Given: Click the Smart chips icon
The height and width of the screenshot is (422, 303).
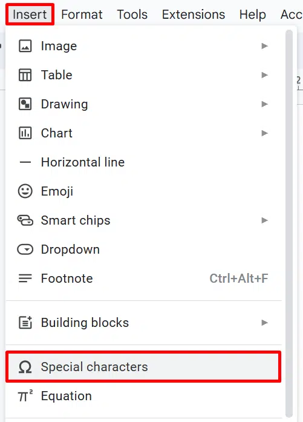Looking at the screenshot, I should (x=25, y=220).
